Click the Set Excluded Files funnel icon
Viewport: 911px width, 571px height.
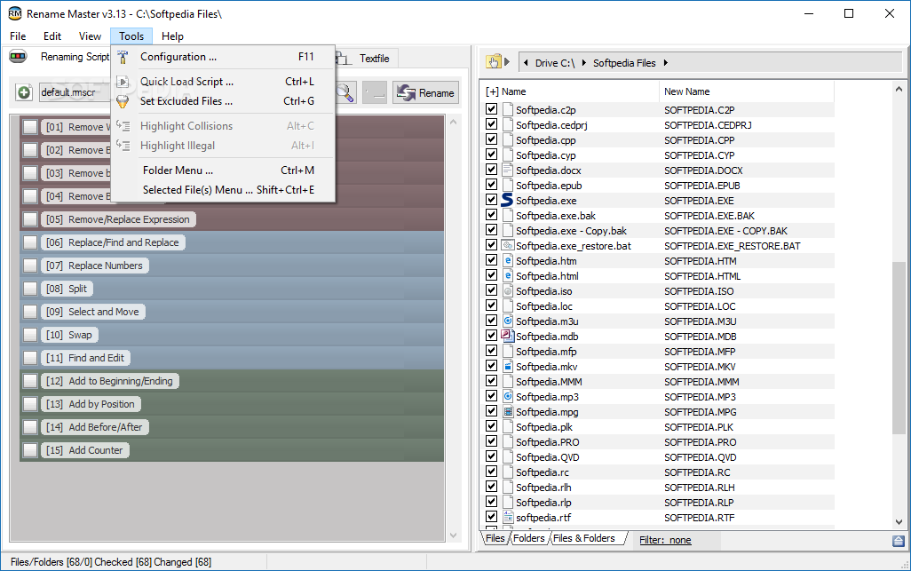pyautogui.click(x=123, y=101)
